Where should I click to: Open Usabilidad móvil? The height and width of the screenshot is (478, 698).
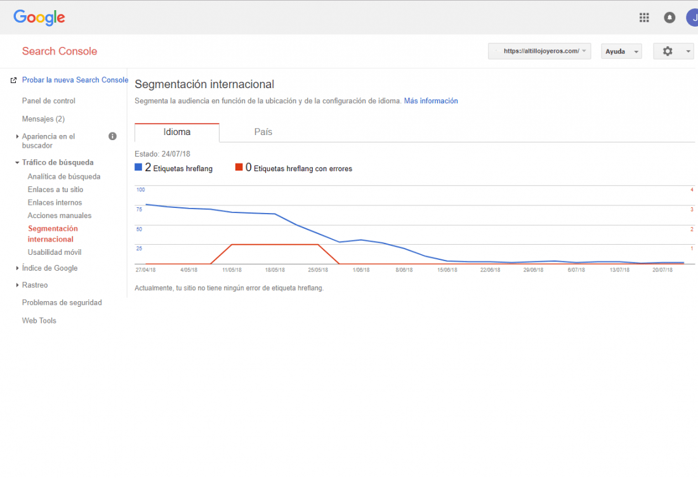coord(55,252)
